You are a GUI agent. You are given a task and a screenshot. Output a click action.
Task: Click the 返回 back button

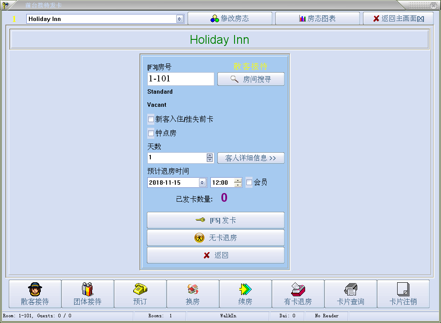point(215,255)
